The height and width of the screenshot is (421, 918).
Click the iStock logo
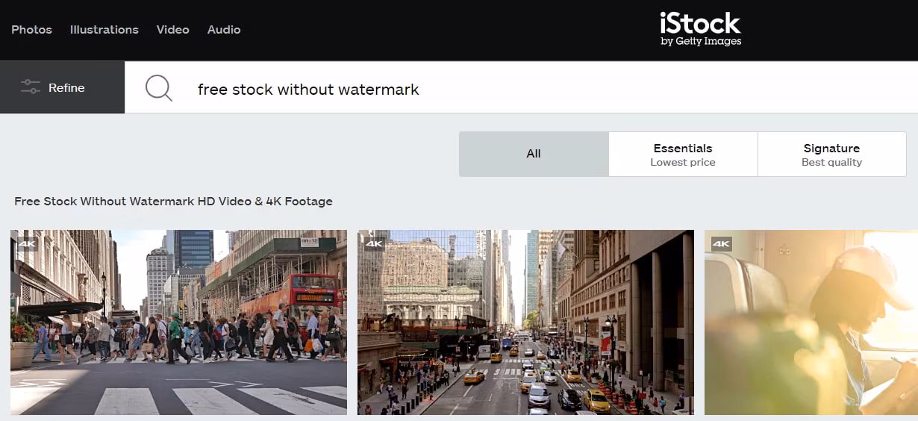(x=700, y=24)
